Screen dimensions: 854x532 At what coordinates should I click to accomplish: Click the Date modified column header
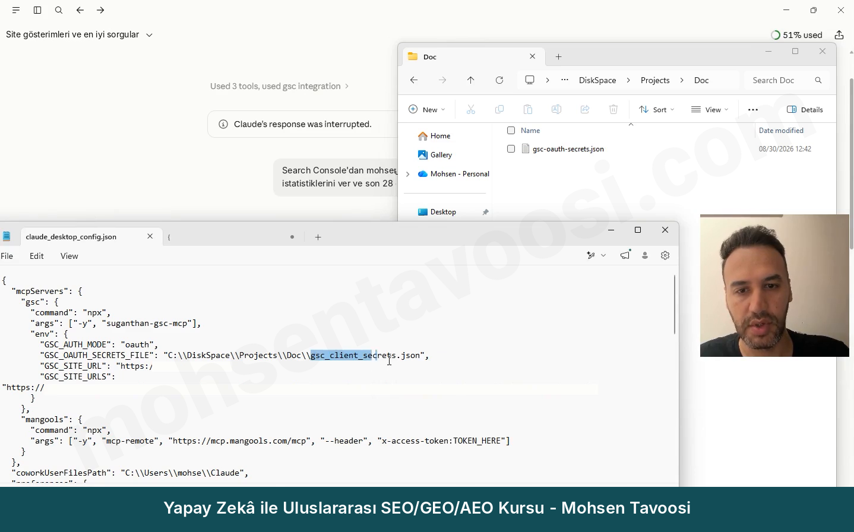(x=781, y=131)
